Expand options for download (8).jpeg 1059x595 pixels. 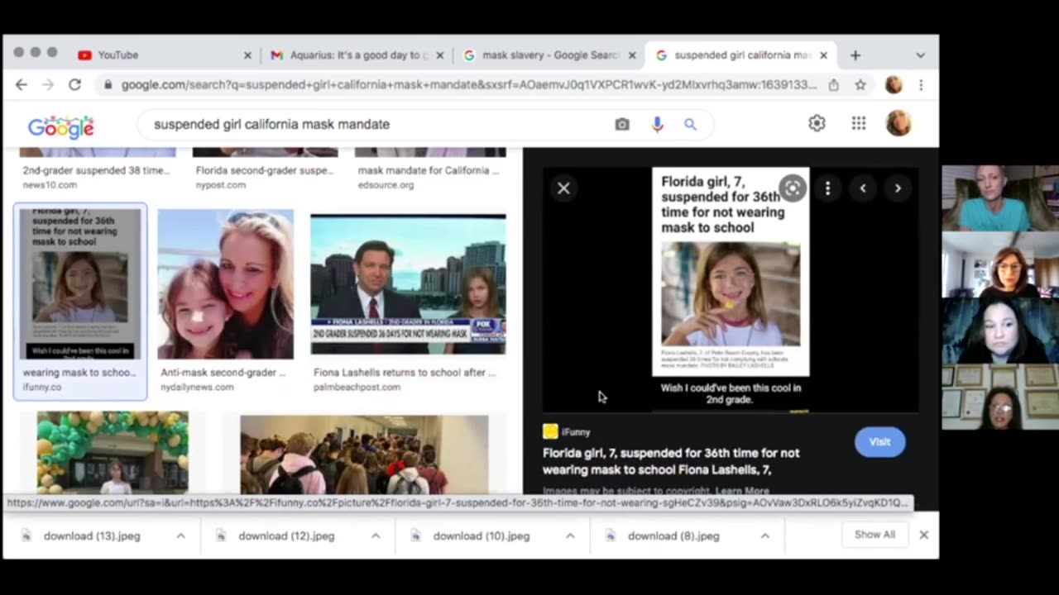pyautogui.click(x=764, y=535)
